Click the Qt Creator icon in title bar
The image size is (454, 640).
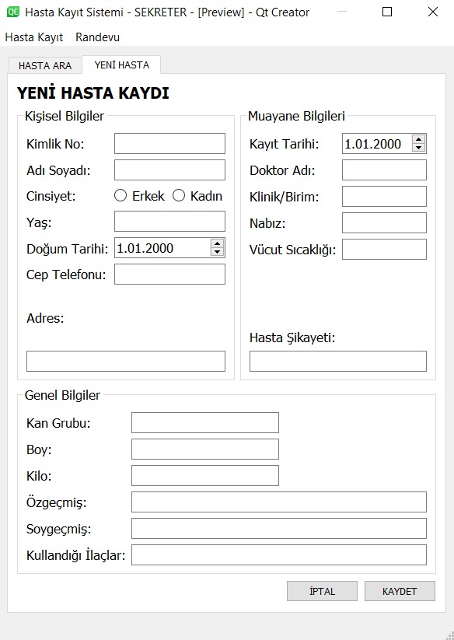(13, 12)
